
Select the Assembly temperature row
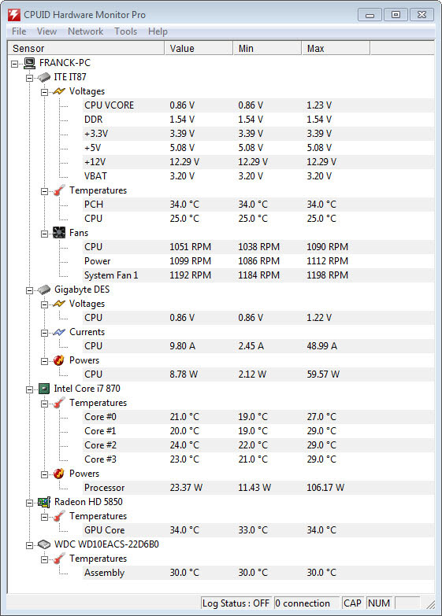click(x=258, y=573)
